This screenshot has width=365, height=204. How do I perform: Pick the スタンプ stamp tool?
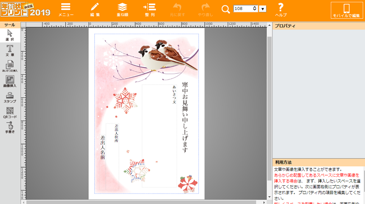tap(10, 97)
